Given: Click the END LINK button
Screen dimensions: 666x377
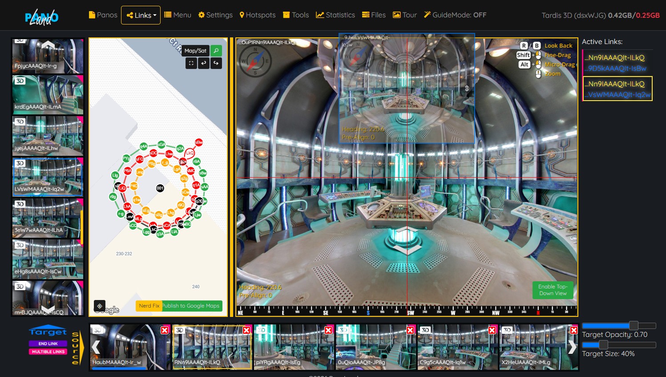Looking at the screenshot, I should 48,344.
